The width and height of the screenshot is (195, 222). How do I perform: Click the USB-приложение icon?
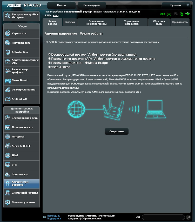[8, 90]
